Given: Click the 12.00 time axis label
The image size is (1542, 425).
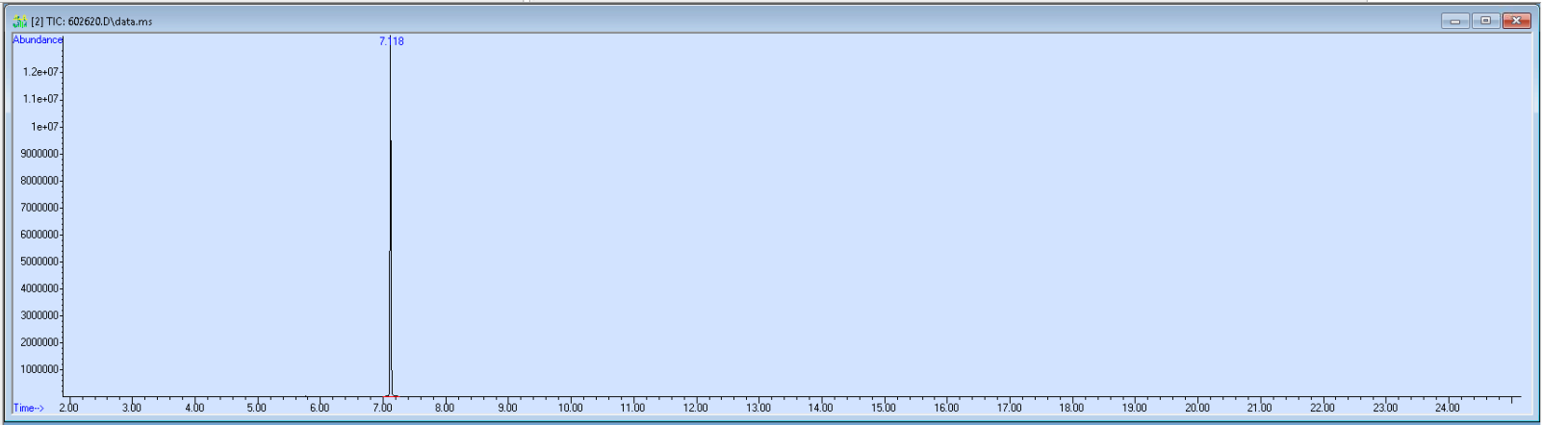Looking at the screenshot, I should [x=695, y=408].
